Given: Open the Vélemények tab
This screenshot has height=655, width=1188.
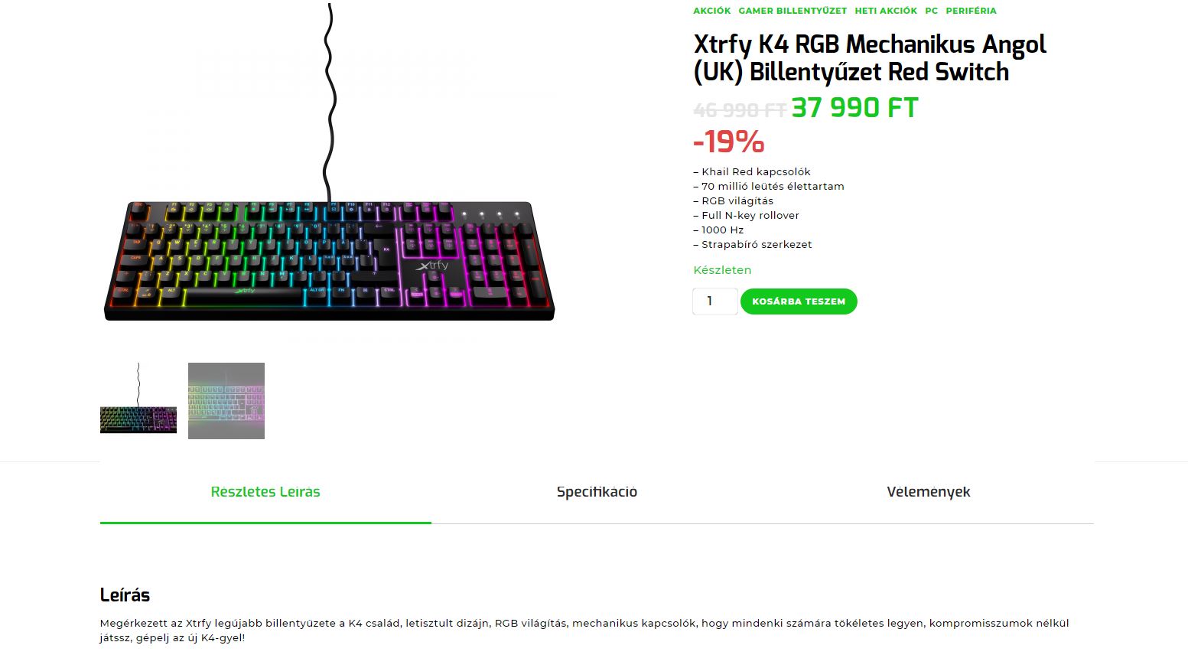Looking at the screenshot, I should [x=928, y=492].
